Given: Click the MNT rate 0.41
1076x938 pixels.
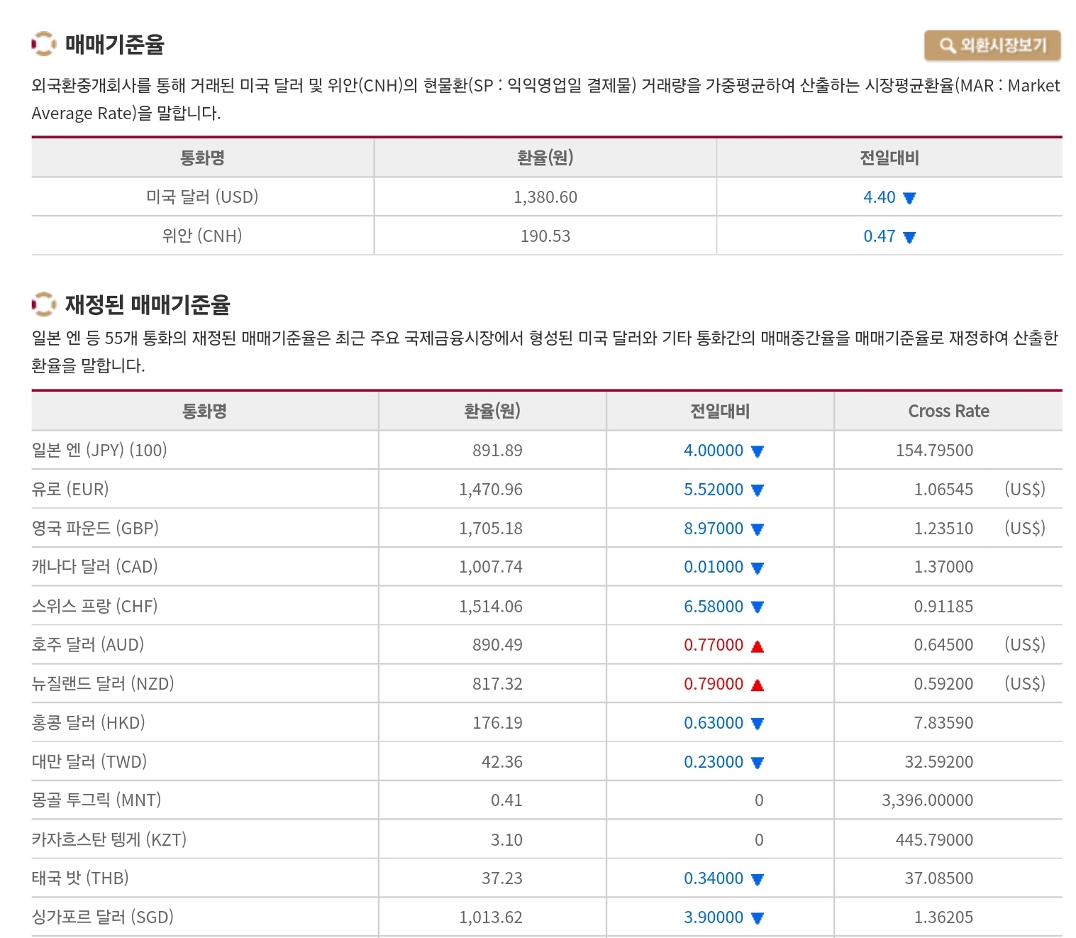Looking at the screenshot, I should 506,800.
